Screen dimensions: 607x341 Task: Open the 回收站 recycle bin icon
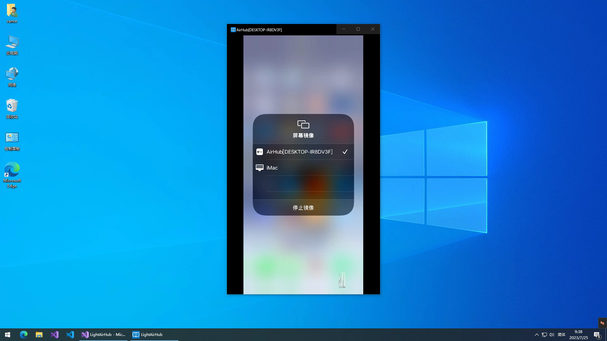tap(12, 106)
